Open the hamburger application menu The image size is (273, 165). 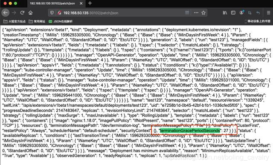pyautogui.click(x=268, y=13)
